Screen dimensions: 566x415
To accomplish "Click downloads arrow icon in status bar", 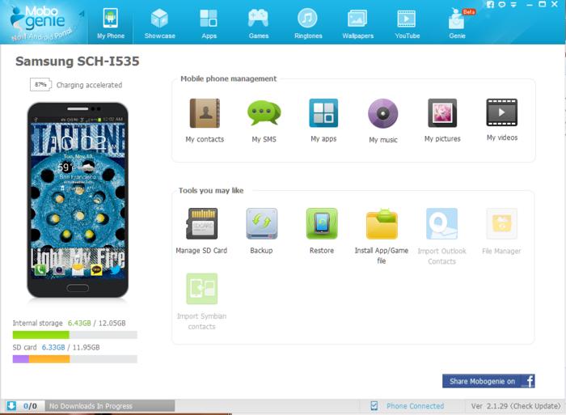I will click(11, 405).
